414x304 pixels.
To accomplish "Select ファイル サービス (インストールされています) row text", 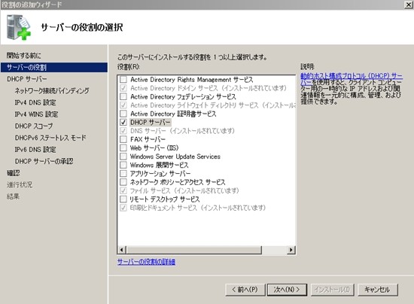I will coord(184,190).
